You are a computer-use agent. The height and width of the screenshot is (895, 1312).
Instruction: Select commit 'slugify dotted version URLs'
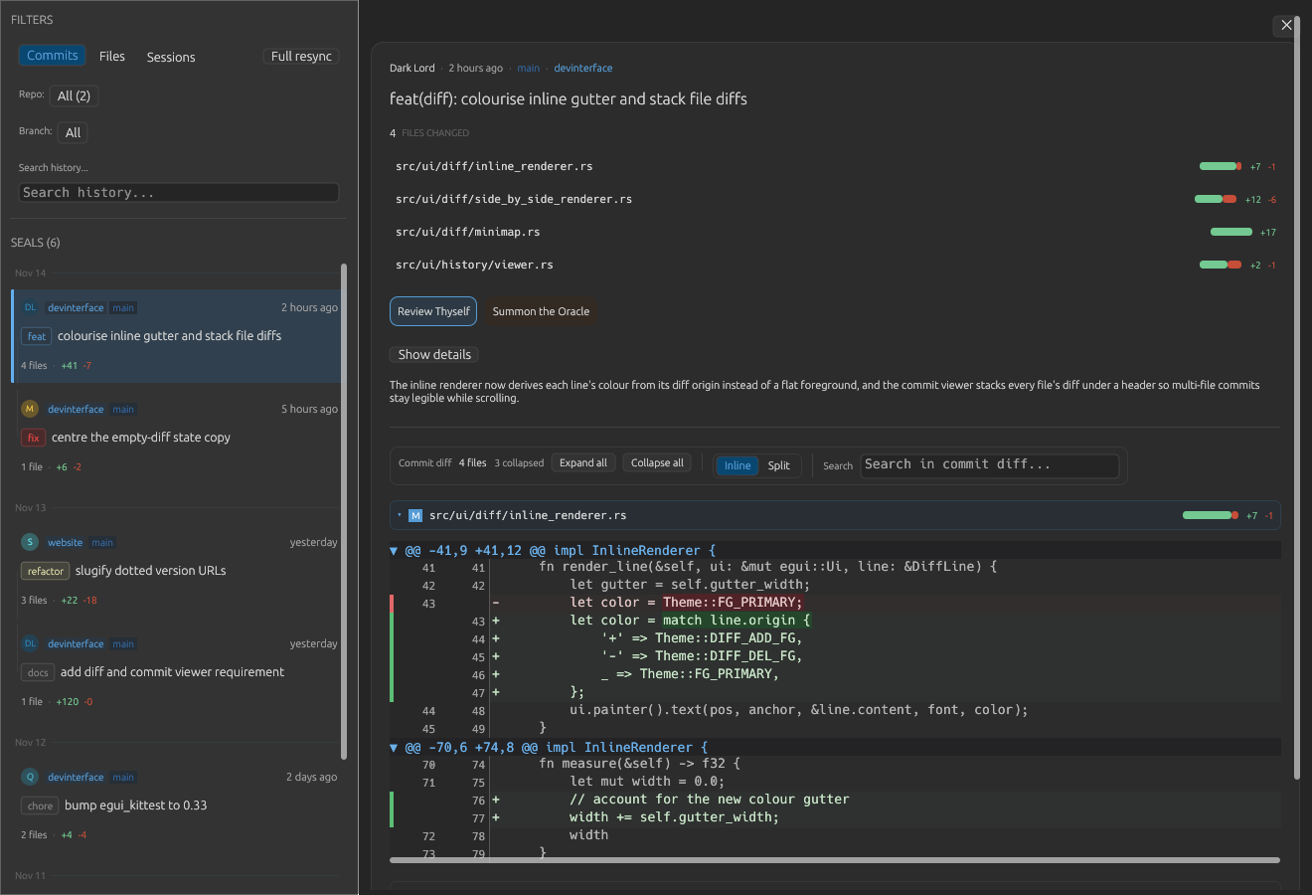(177, 570)
